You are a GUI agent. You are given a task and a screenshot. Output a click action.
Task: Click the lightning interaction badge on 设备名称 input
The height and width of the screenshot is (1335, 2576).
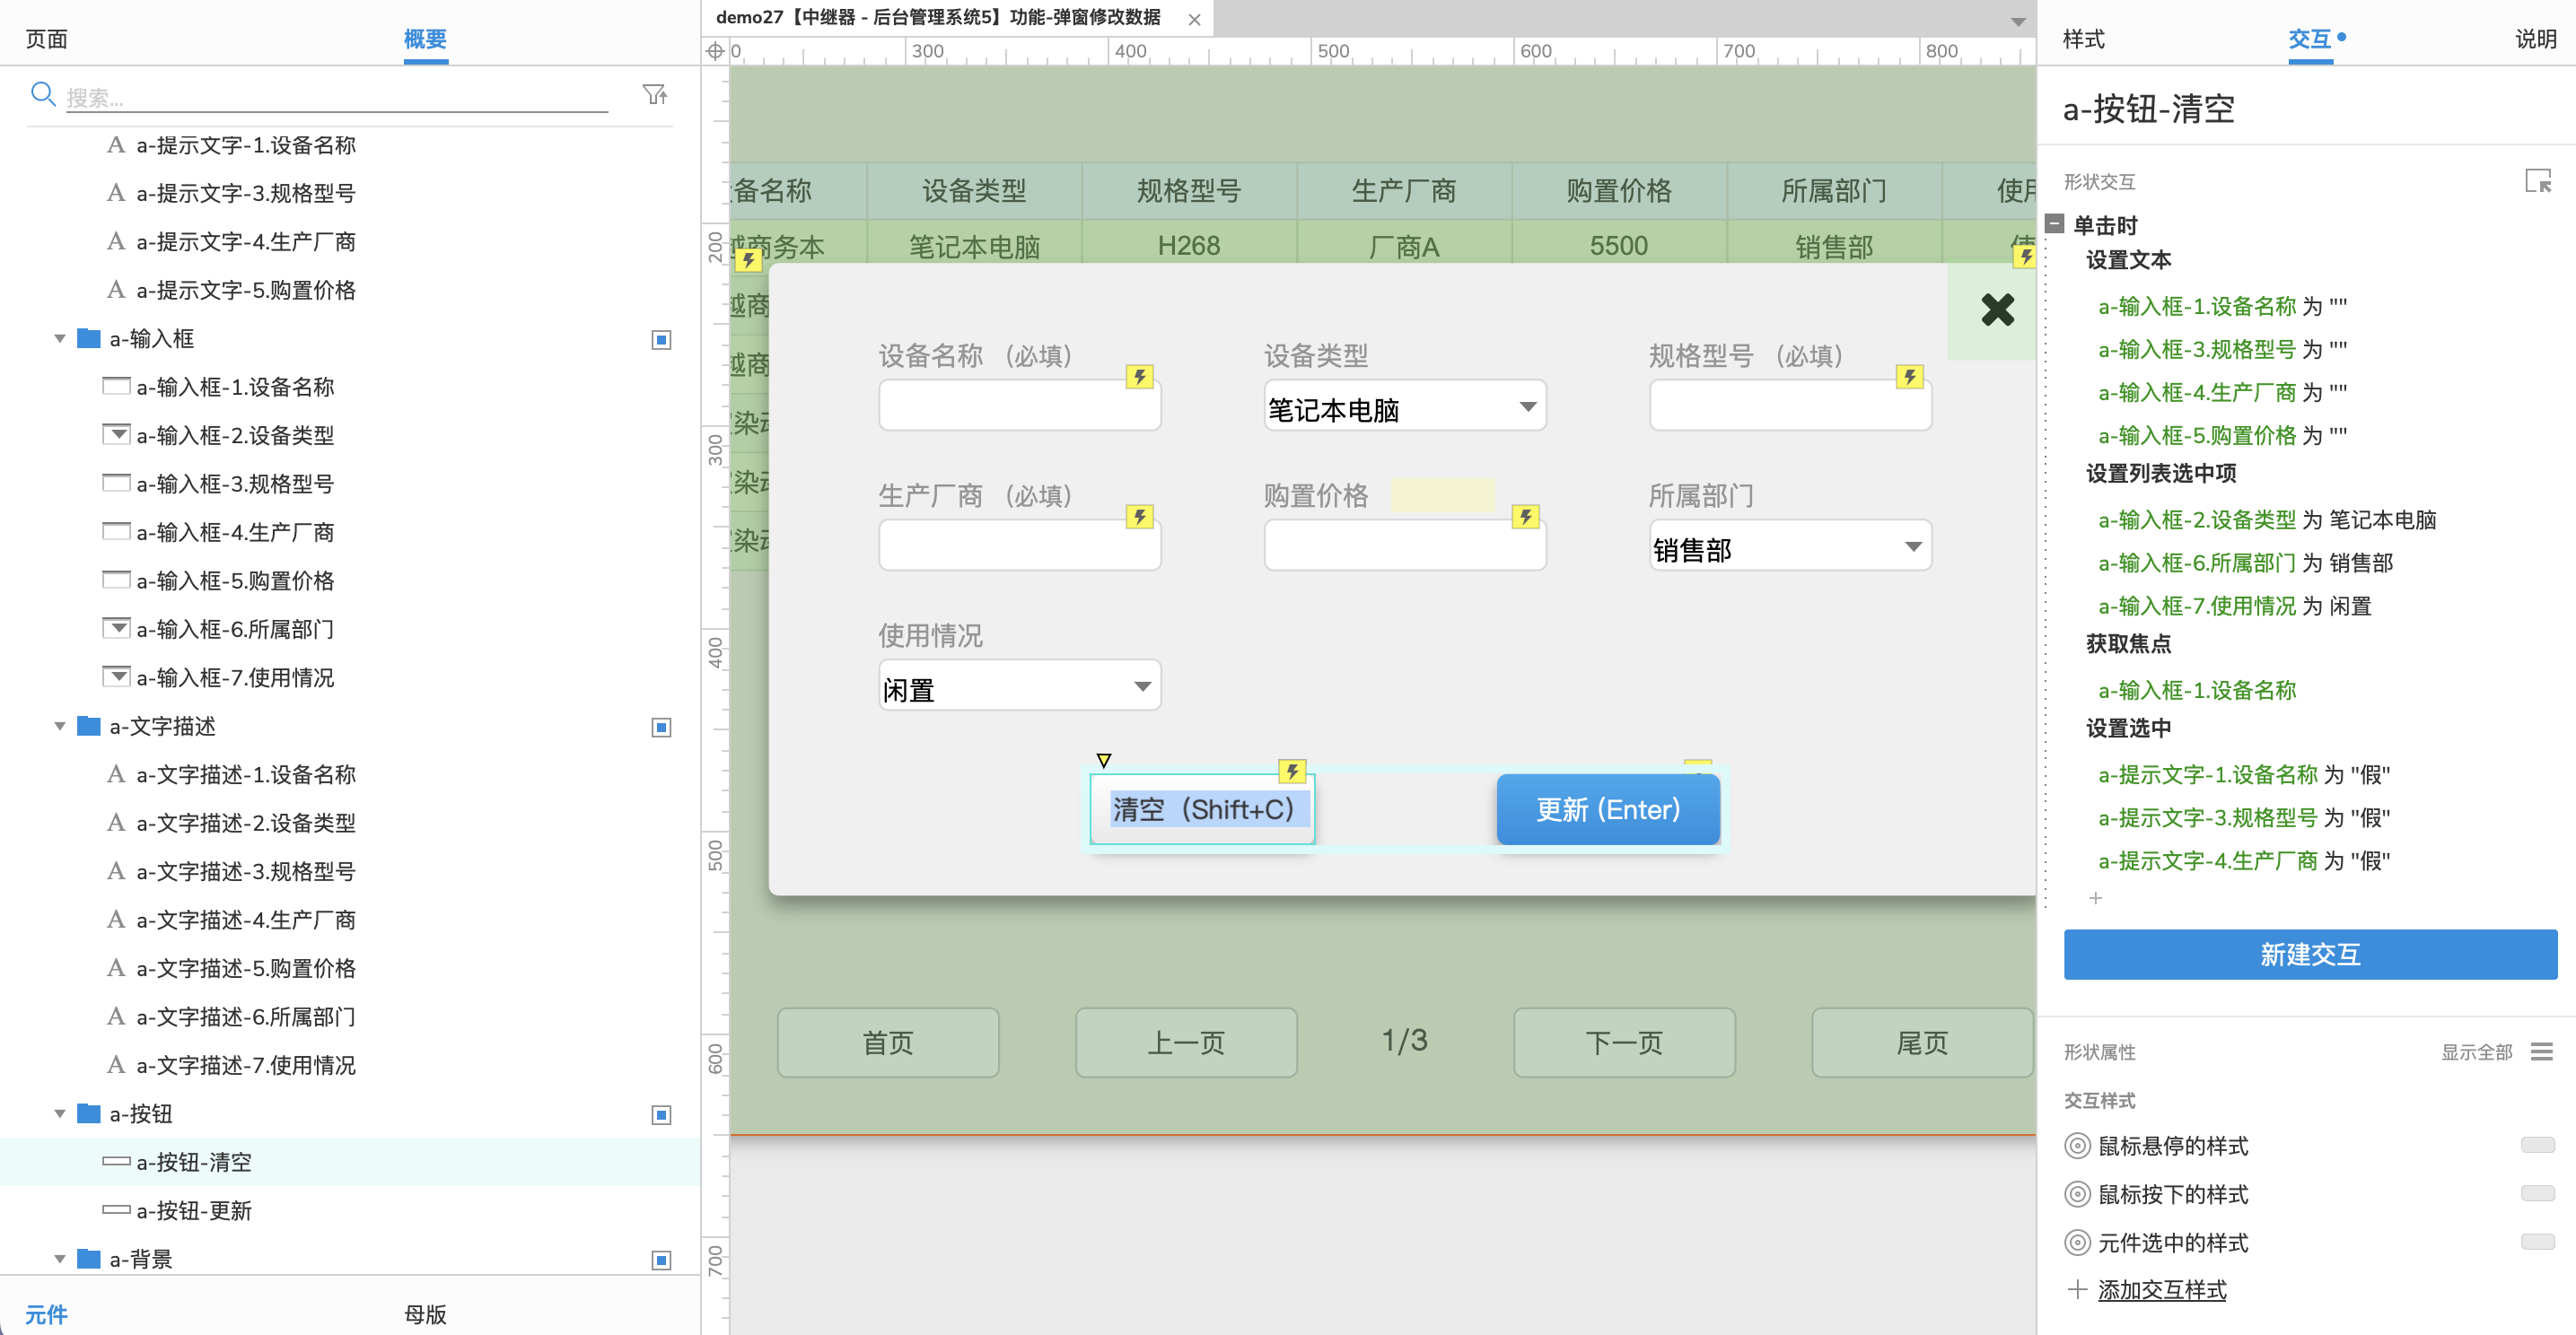pyautogui.click(x=1140, y=376)
